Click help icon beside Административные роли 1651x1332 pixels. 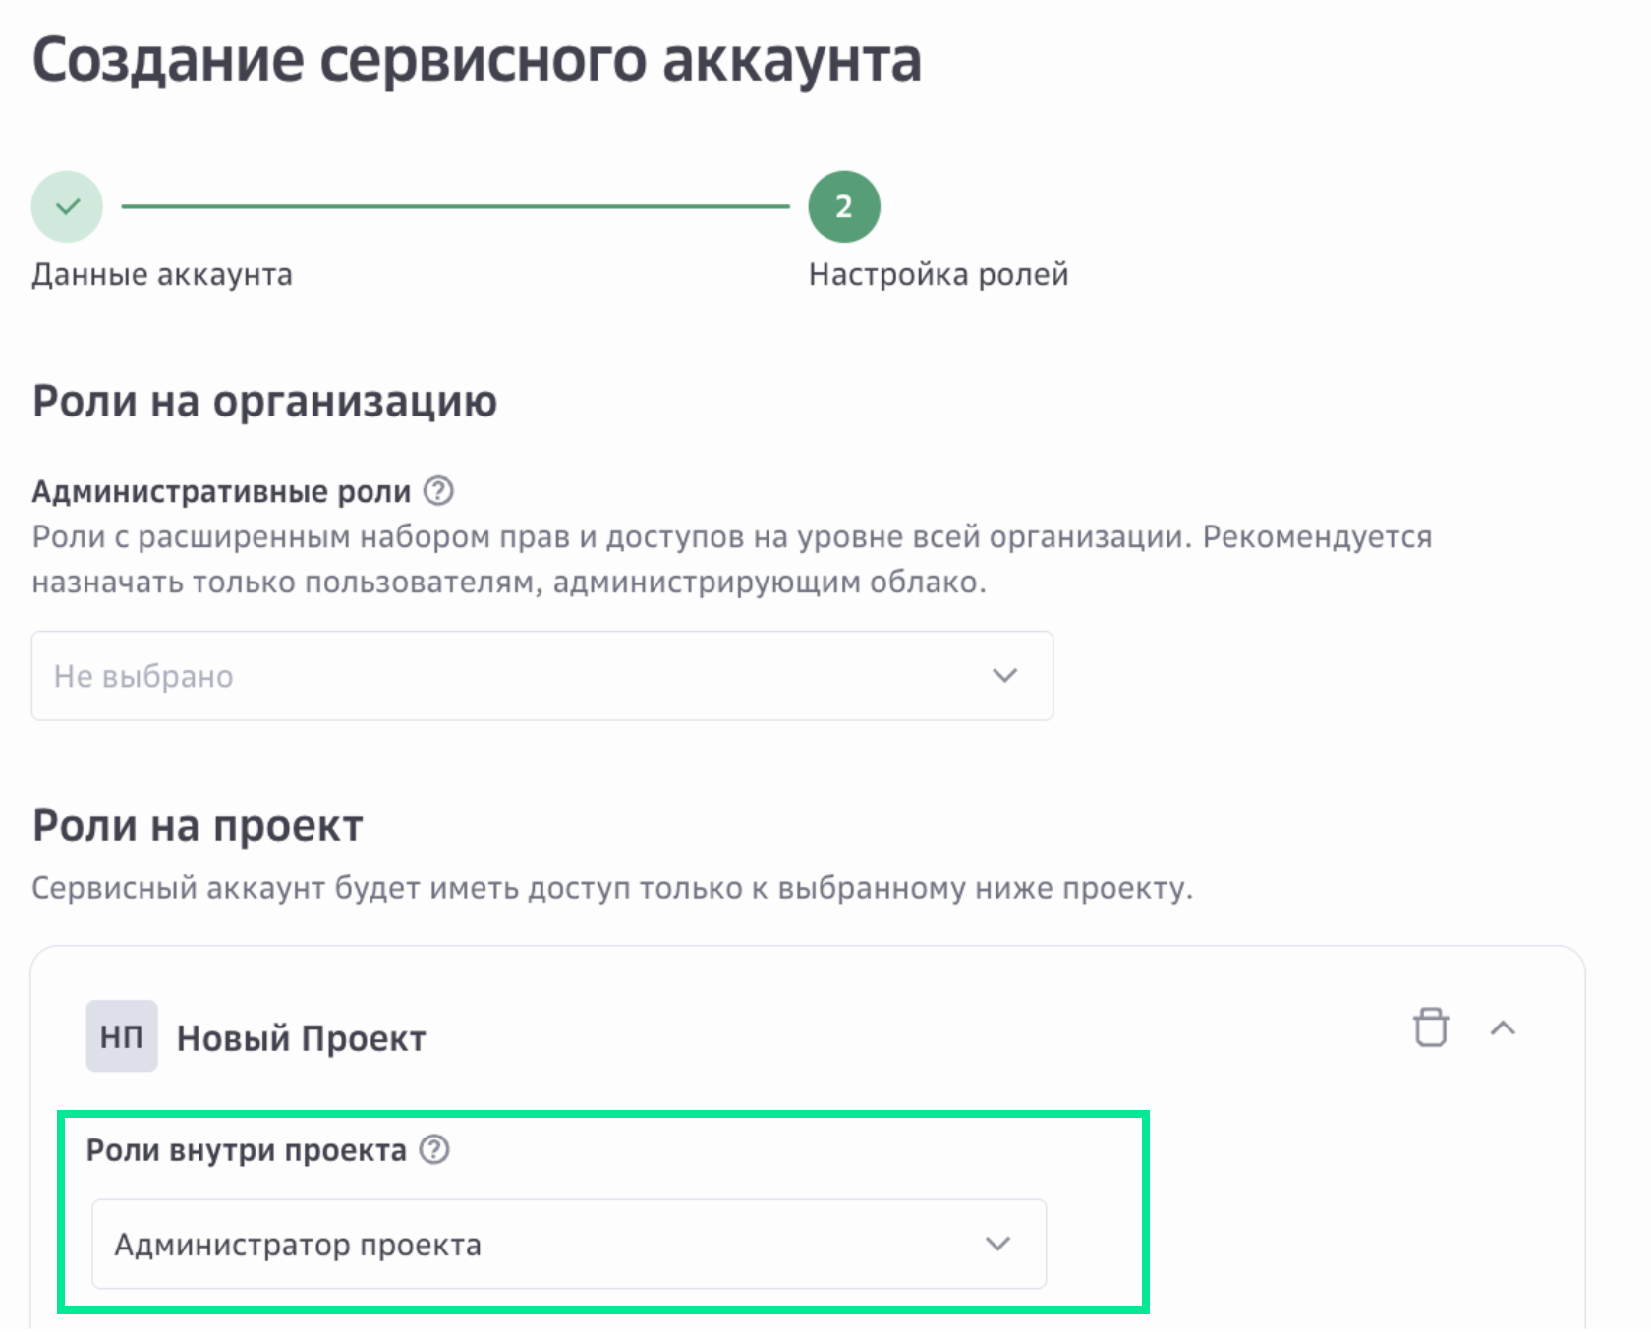click(x=439, y=492)
